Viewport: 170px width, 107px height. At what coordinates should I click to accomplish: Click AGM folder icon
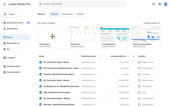click(139, 92)
